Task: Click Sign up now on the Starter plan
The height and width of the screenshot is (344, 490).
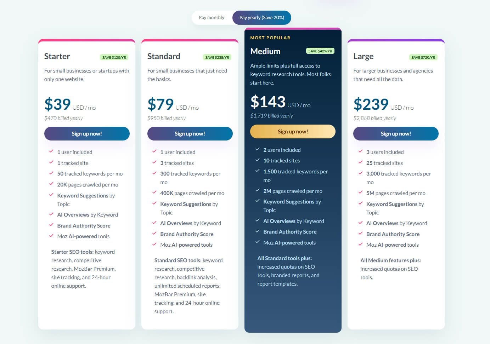Action: (x=86, y=133)
